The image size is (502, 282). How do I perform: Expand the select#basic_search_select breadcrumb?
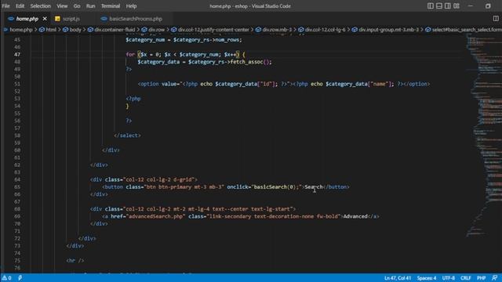pyautogui.click(x=464, y=30)
